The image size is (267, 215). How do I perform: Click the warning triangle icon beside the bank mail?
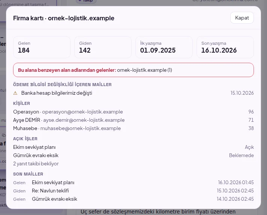coord(15,93)
